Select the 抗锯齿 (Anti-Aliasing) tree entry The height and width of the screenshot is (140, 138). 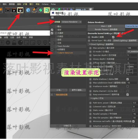click(x=60, y=36)
